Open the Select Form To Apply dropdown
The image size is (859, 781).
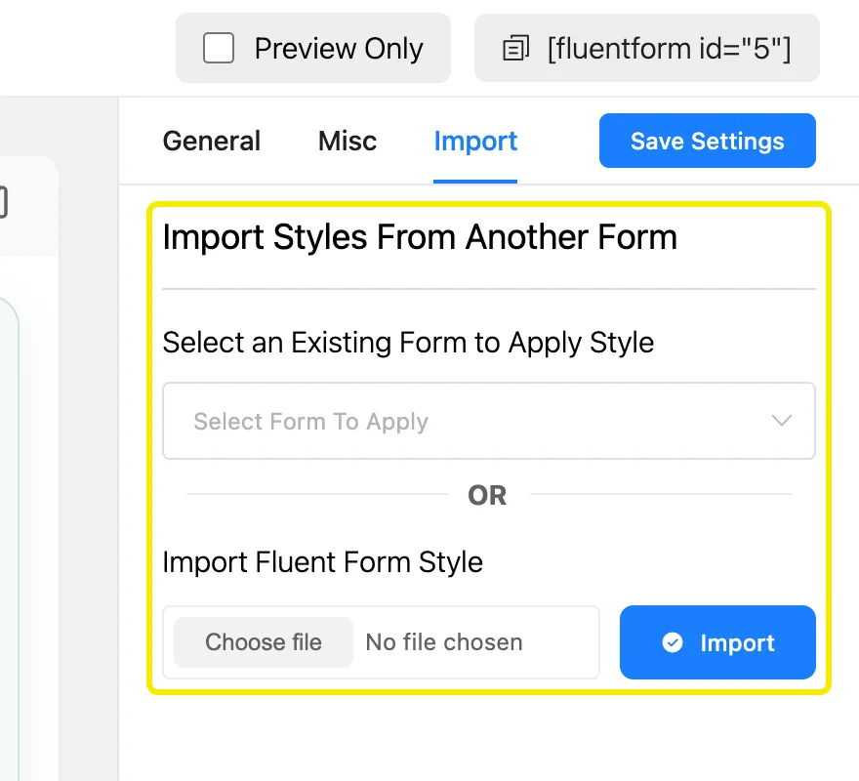(489, 421)
